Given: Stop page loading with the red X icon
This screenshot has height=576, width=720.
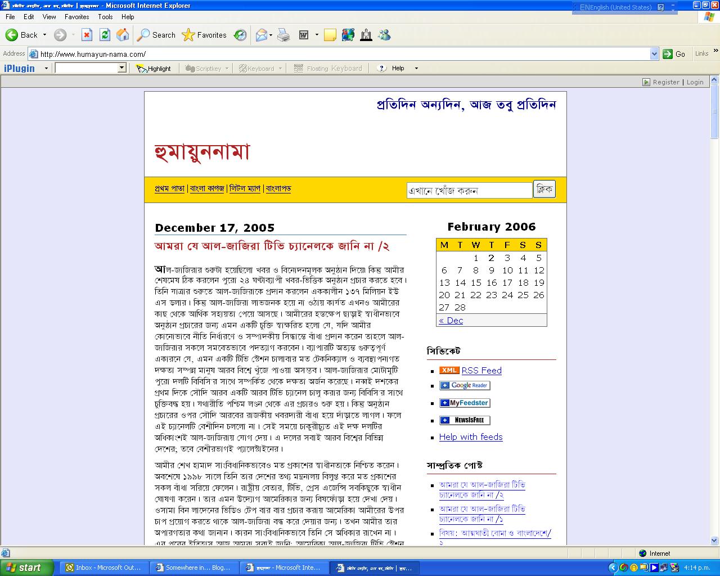Looking at the screenshot, I should tap(87, 35).
